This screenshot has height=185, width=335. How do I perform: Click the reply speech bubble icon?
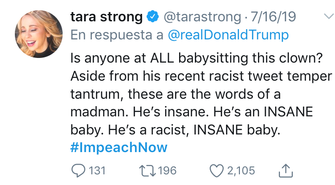tap(78, 171)
